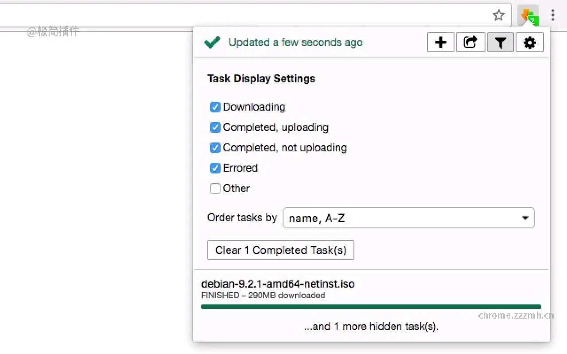Open the Order tasks by dropdown
Viewport: 567px width, 354px height.
408,218
